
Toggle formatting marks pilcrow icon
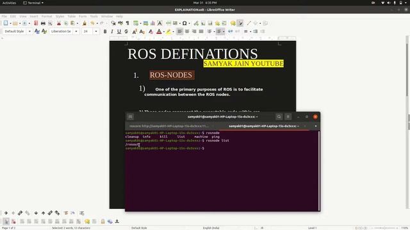(x=127, y=23)
